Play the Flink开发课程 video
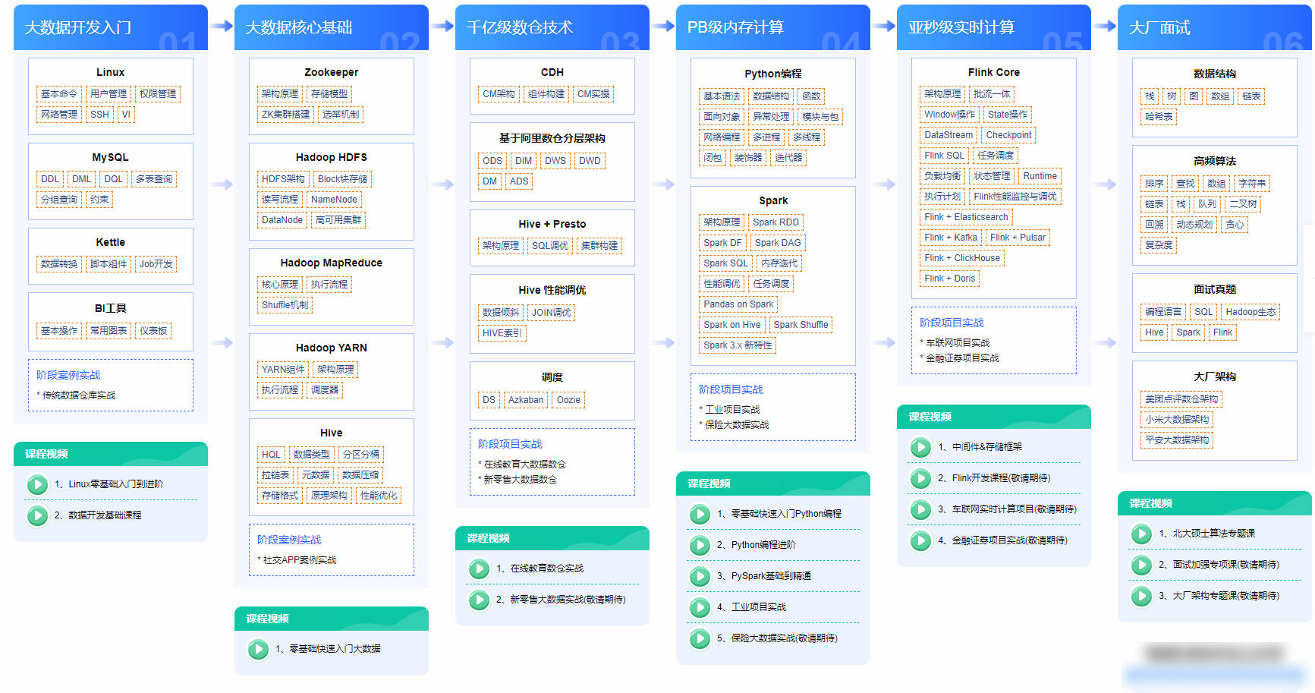The width and height of the screenshot is (1315, 693). 920,478
